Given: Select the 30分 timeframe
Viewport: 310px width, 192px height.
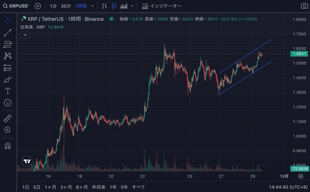Looking at the screenshot, I should click(x=66, y=6).
